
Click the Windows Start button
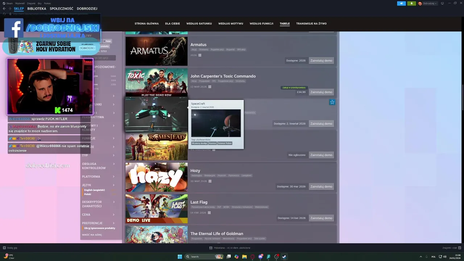(180, 257)
